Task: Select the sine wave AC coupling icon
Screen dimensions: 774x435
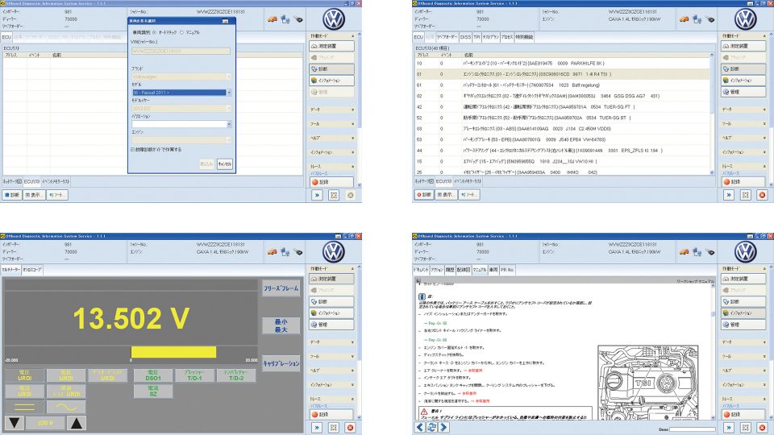Action: point(67,408)
